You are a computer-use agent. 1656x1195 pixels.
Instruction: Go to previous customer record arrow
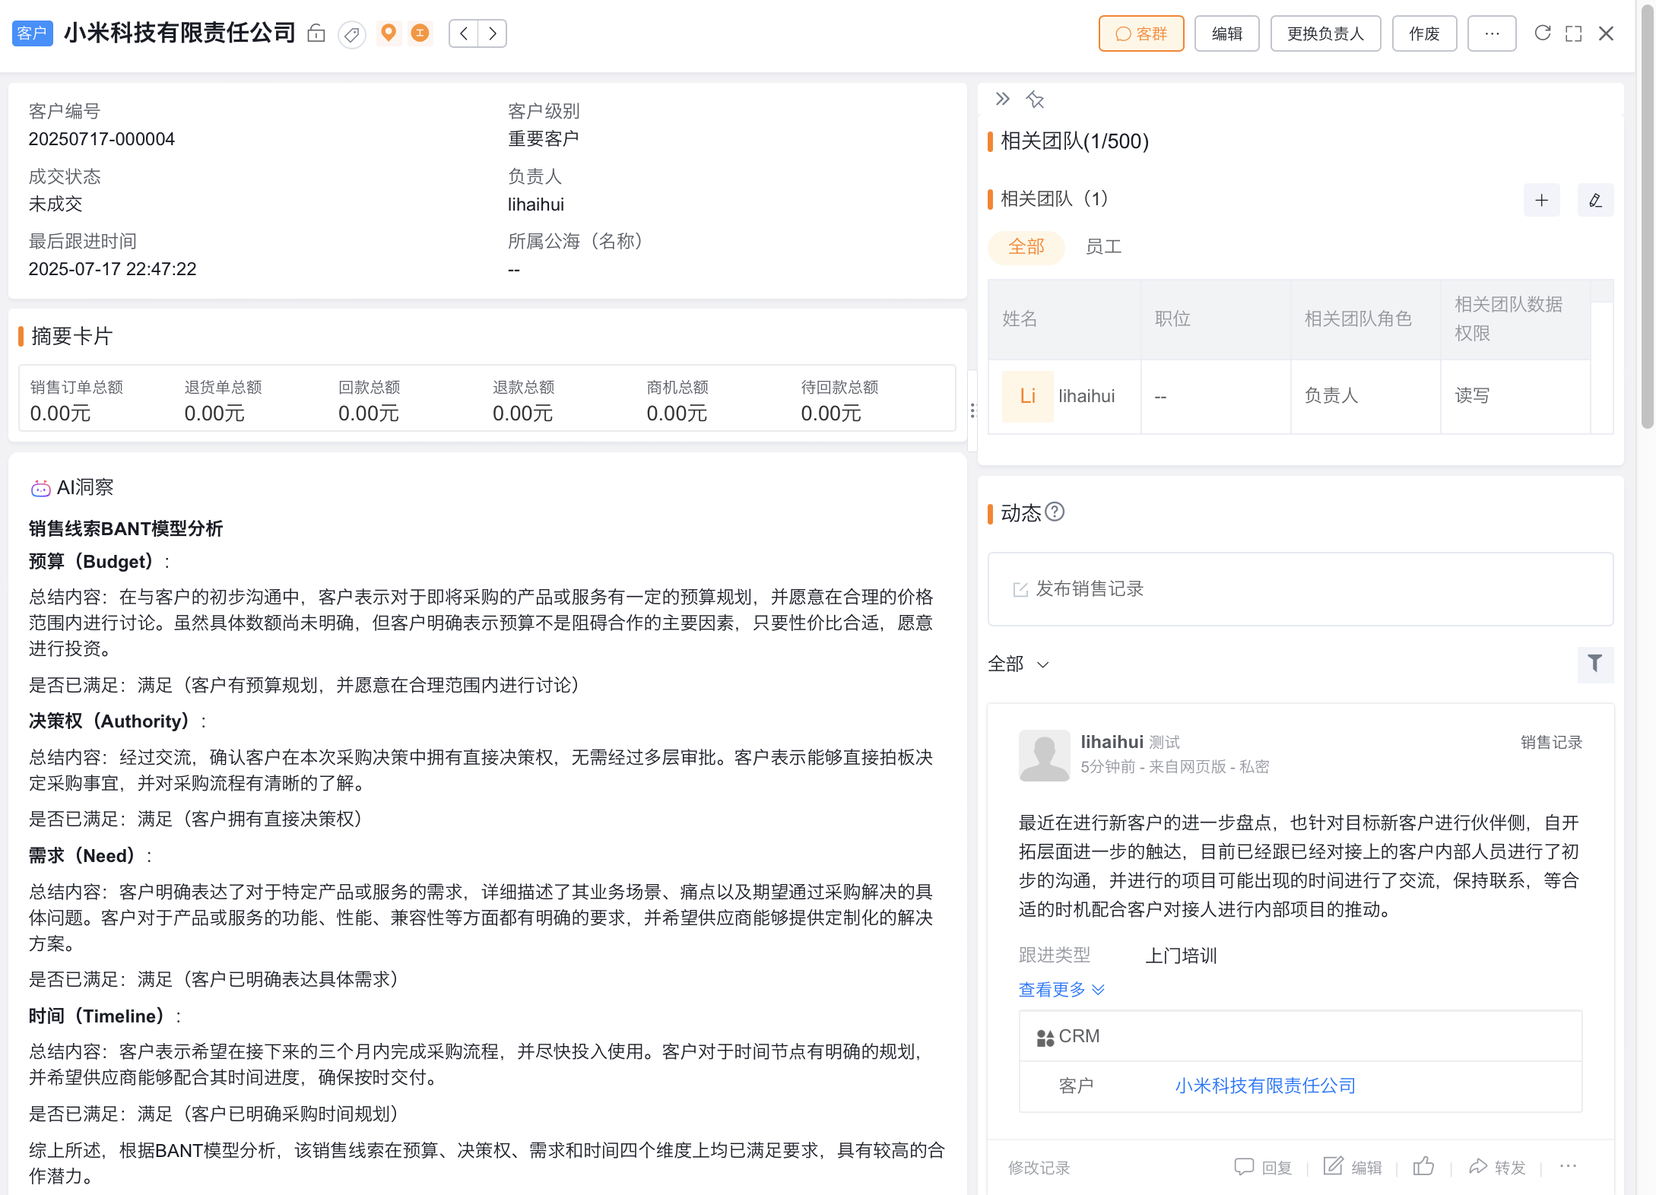pos(464,33)
